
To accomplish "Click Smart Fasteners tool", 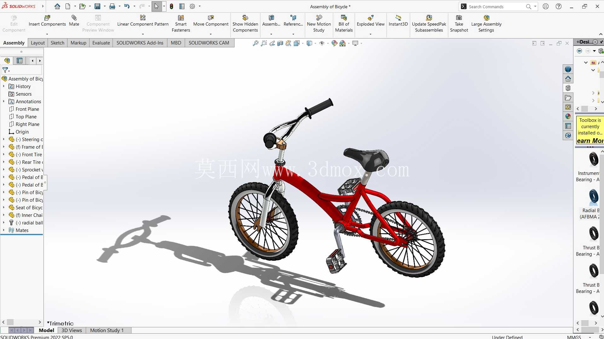I will pyautogui.click(x=181, y=24).
